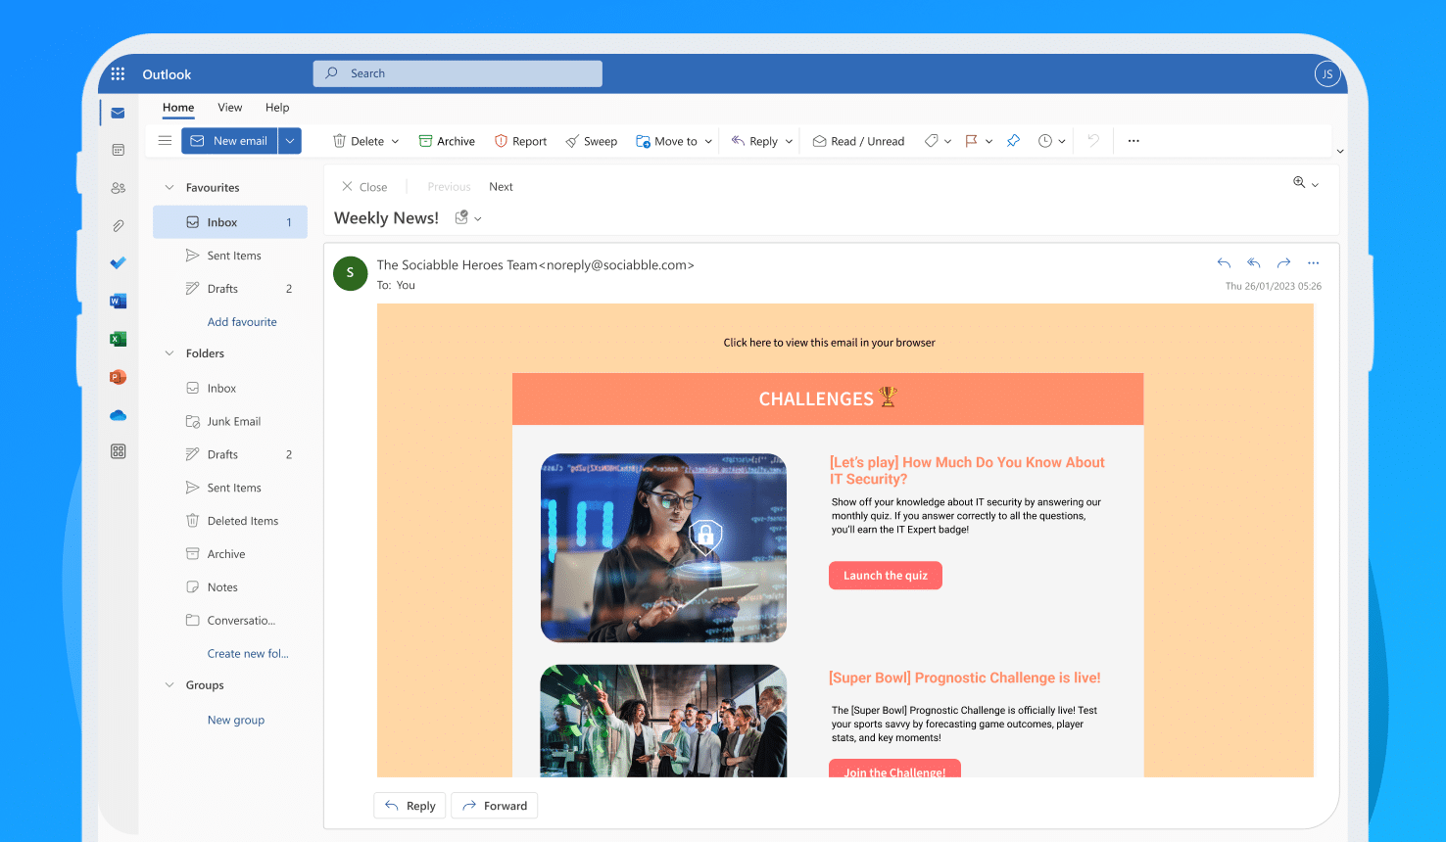Archive the current email
The height and width of the screenshot is (842, 1446).
(447, 141)
